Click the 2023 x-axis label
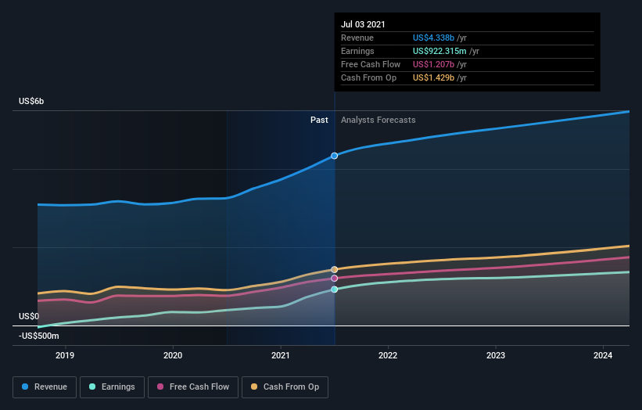 (x=496, y=355)
